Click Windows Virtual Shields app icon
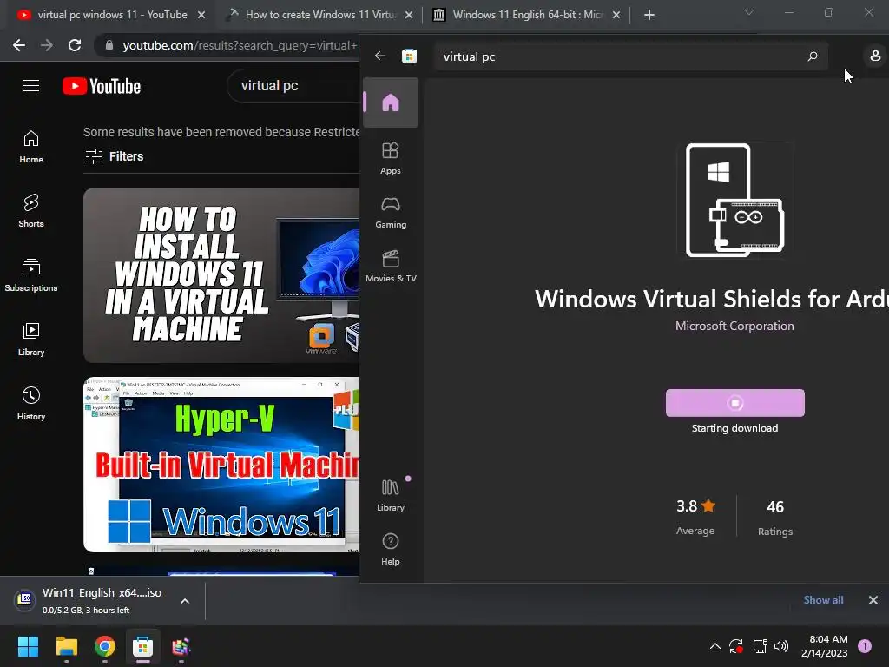This screenshot has width=889, height=667. click(x=734, y=201)
